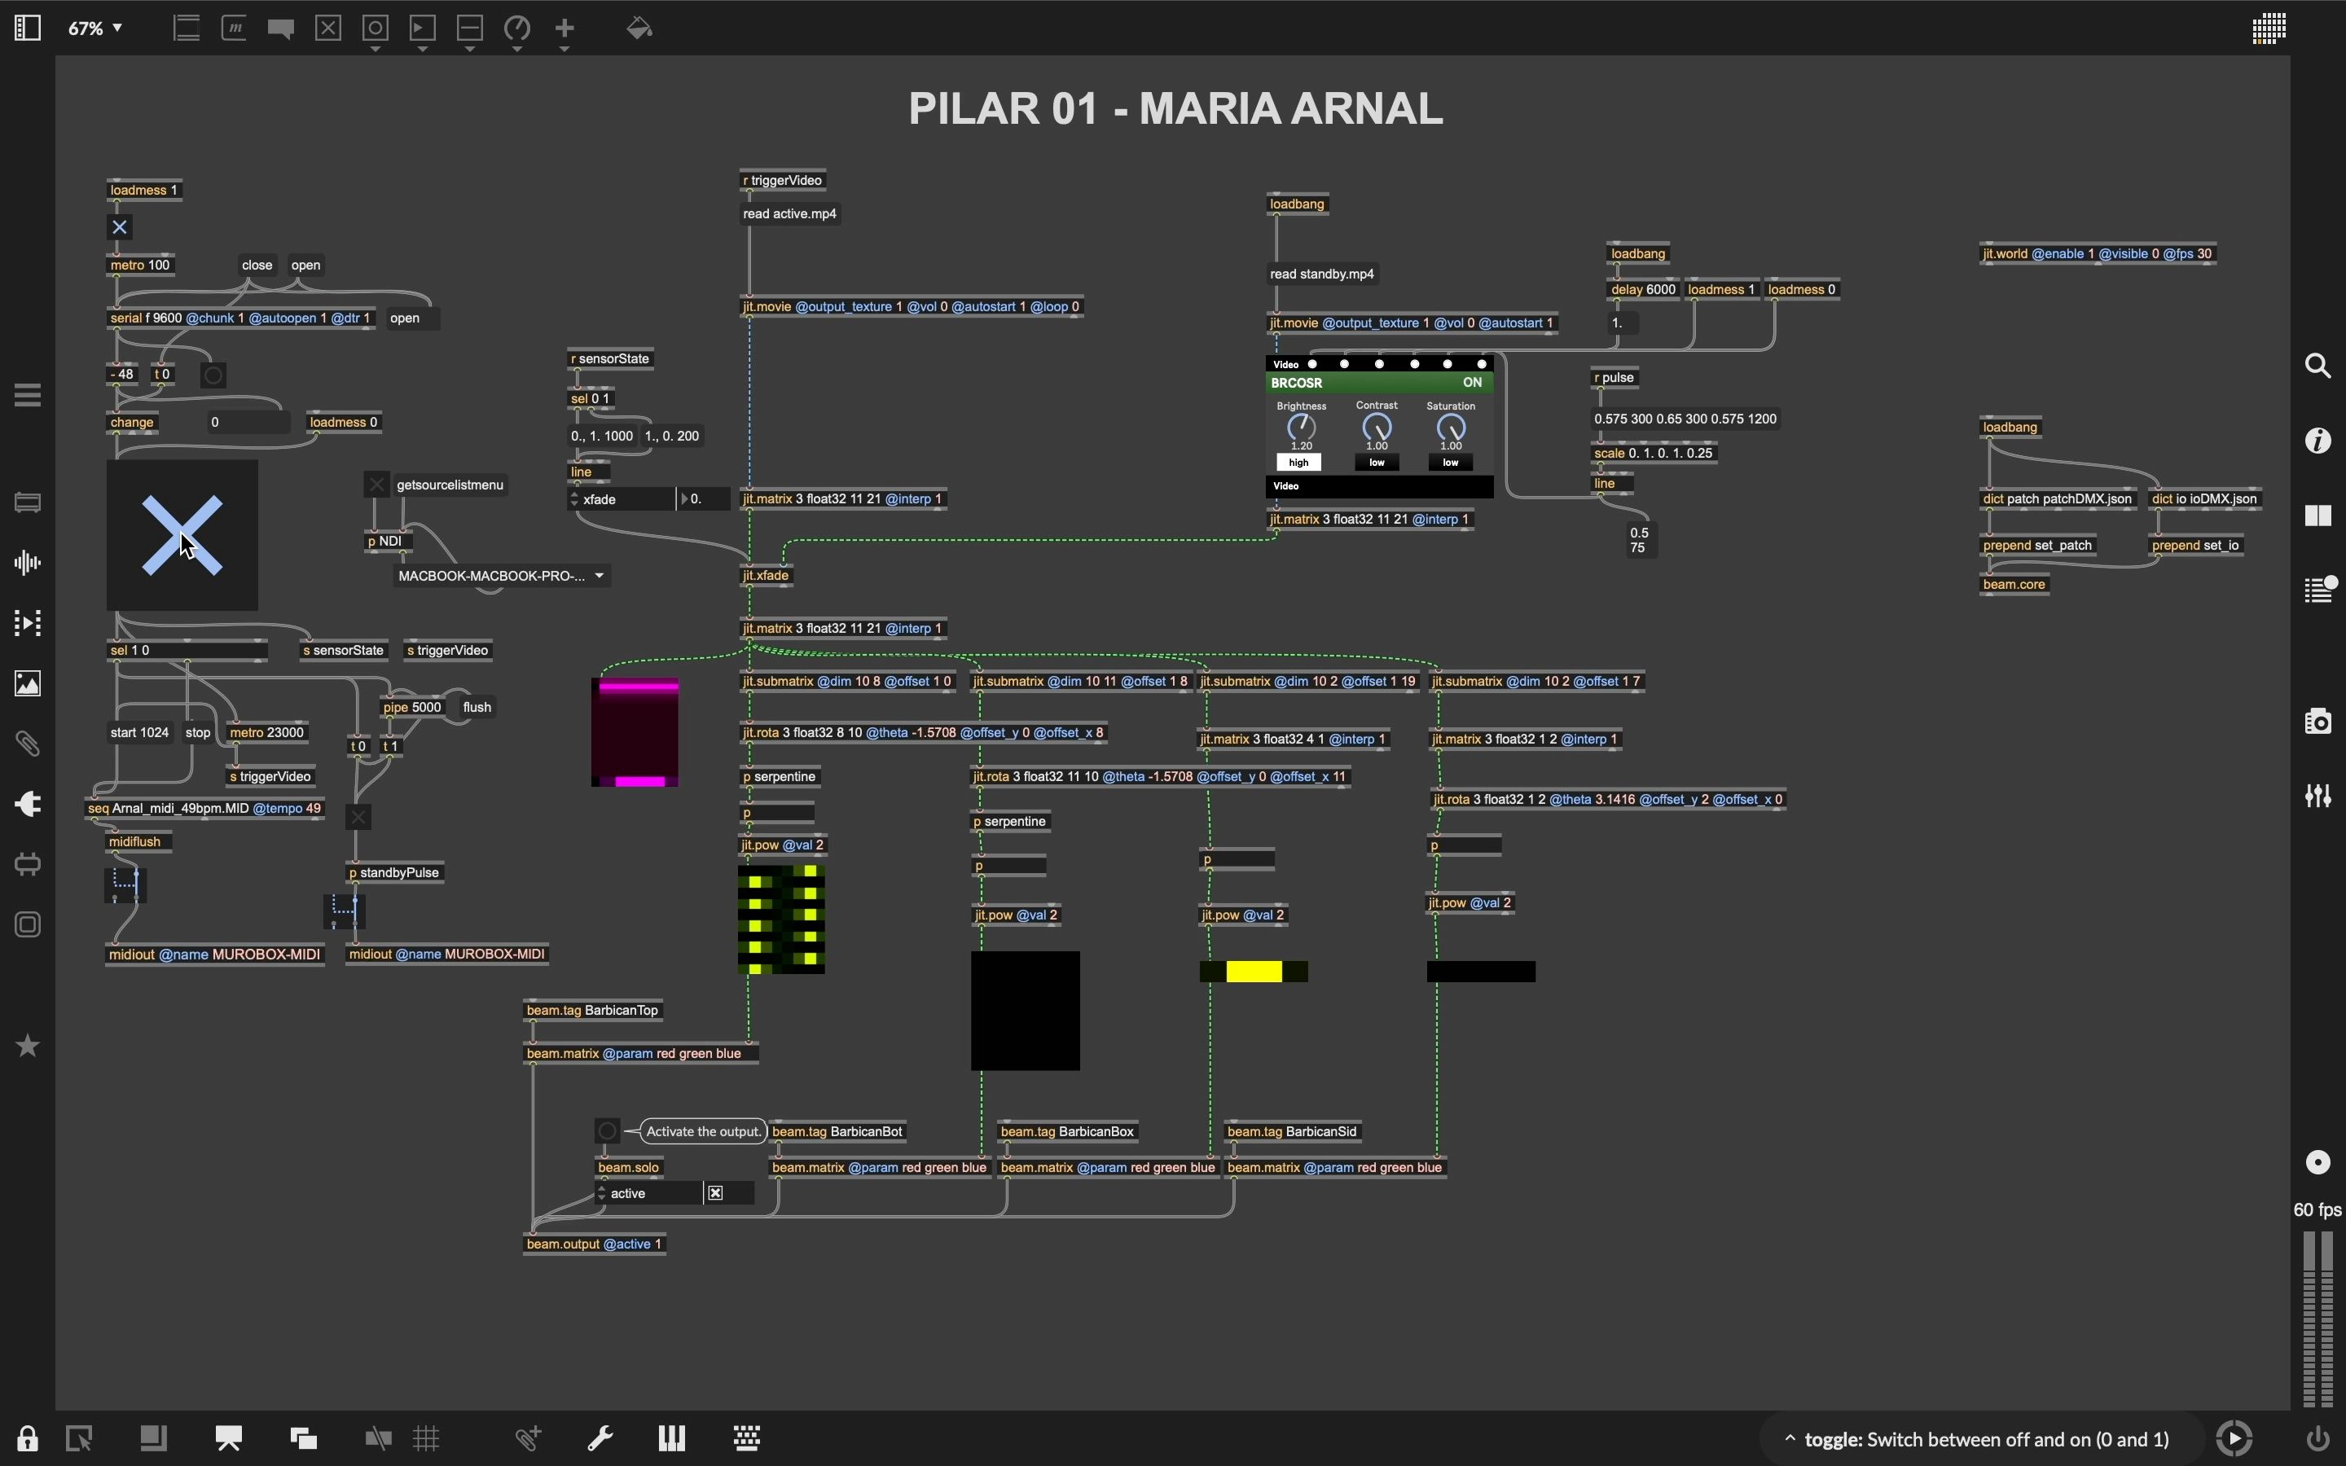Open the inspector info icon
Viewport: 2346px width, 1466px height.
2317,441
